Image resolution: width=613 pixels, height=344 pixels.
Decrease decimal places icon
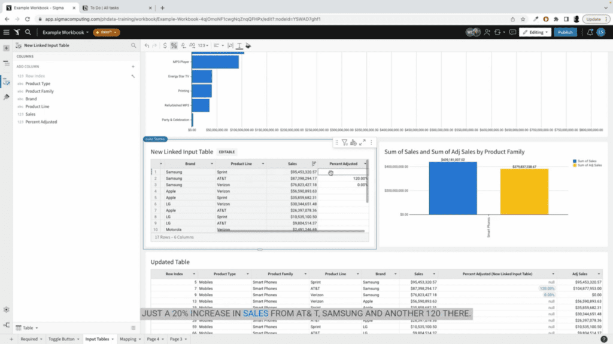[183, 45]
